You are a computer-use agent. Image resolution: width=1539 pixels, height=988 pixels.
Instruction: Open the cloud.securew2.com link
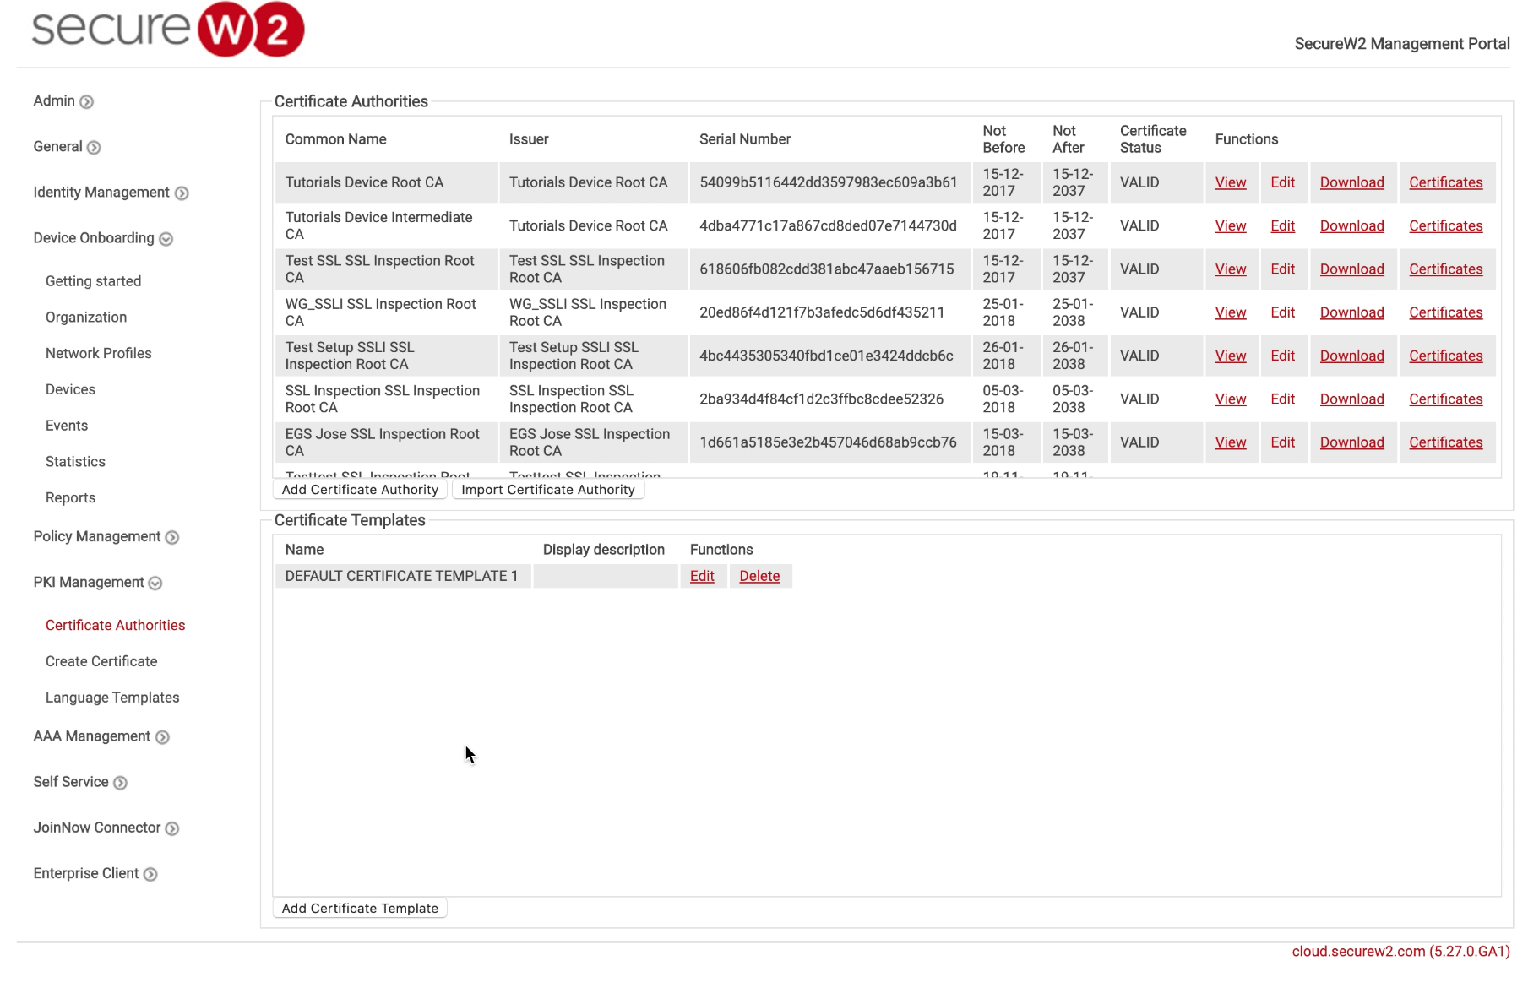tap(1400, 952)
